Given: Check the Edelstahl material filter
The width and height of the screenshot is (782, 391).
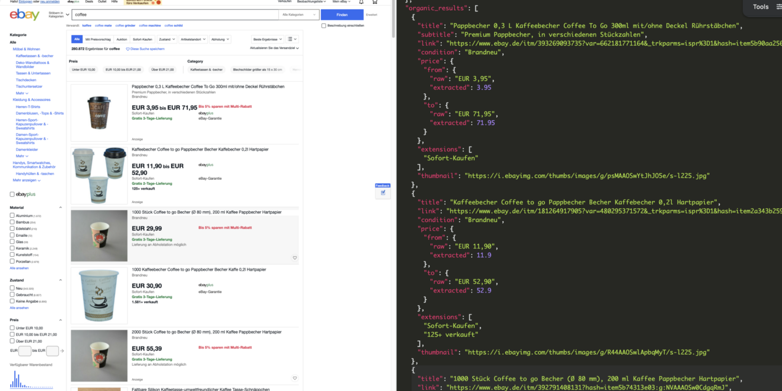Looking at the screenshot, I should (12, 228).
